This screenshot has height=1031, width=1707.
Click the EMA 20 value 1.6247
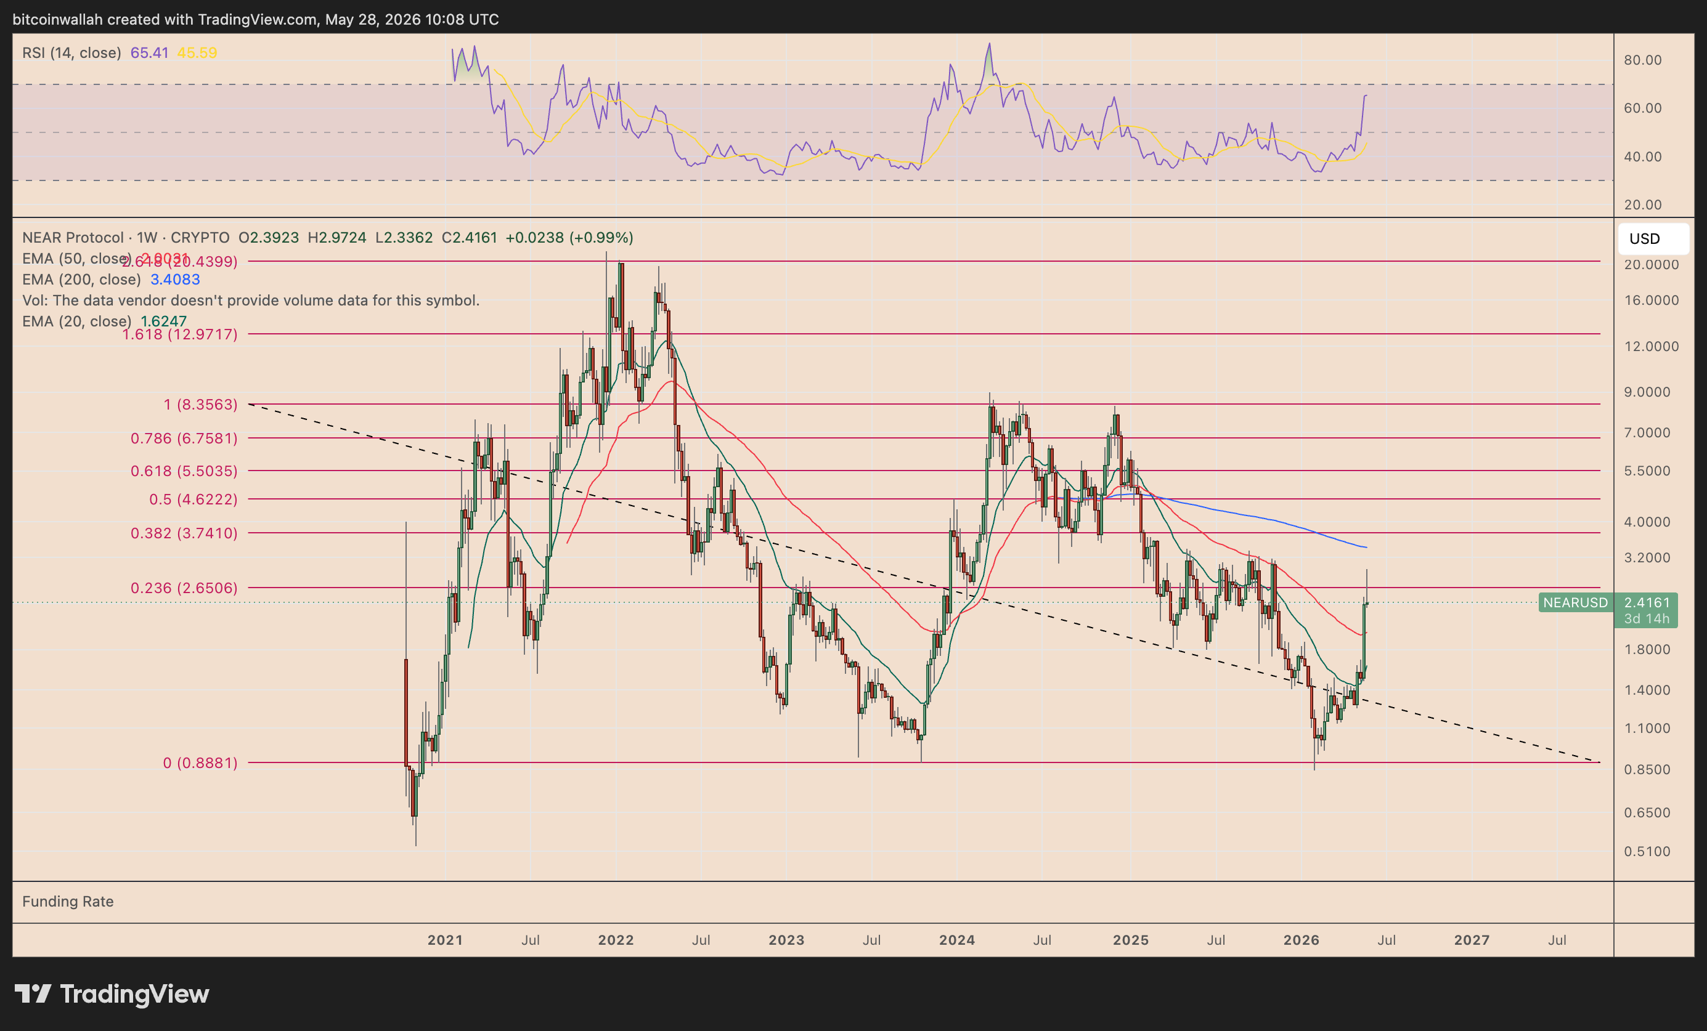click(x=163, y=321)
